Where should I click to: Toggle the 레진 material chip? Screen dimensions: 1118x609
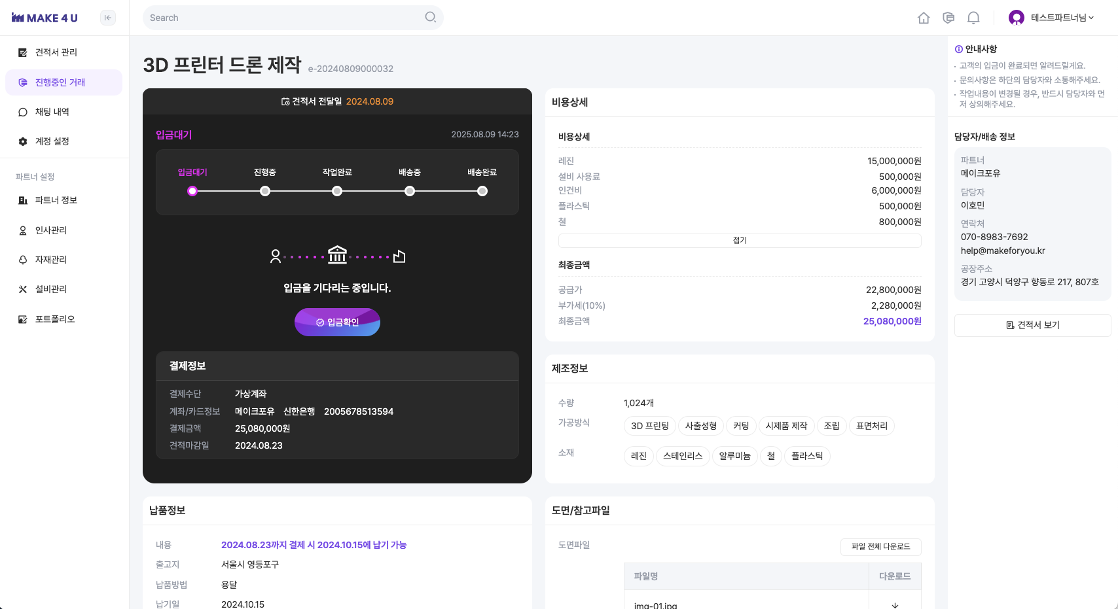638,456
